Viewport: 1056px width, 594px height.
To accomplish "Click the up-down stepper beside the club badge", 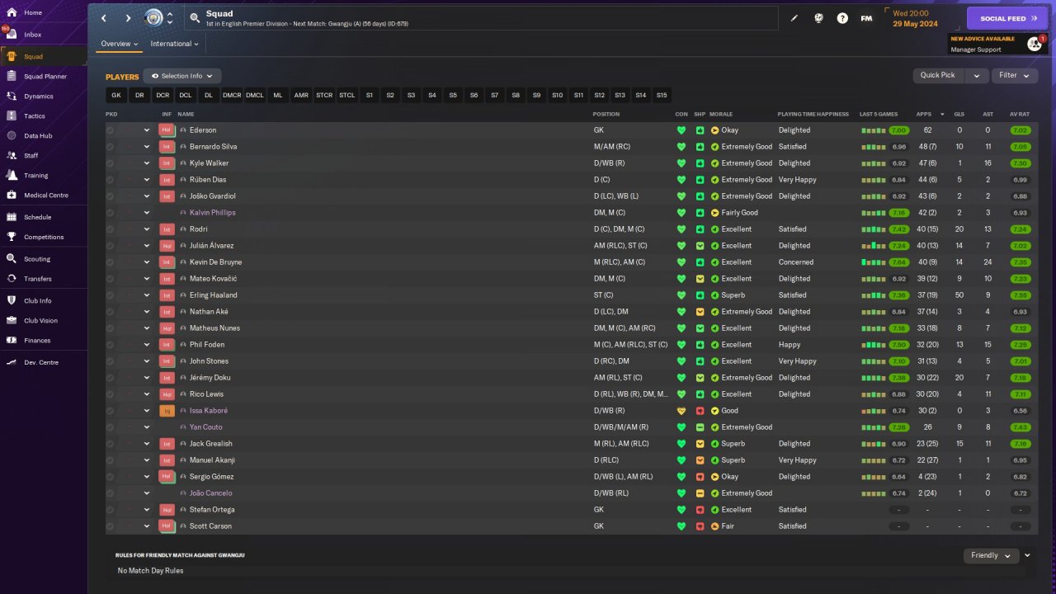I will click(170, 18).
